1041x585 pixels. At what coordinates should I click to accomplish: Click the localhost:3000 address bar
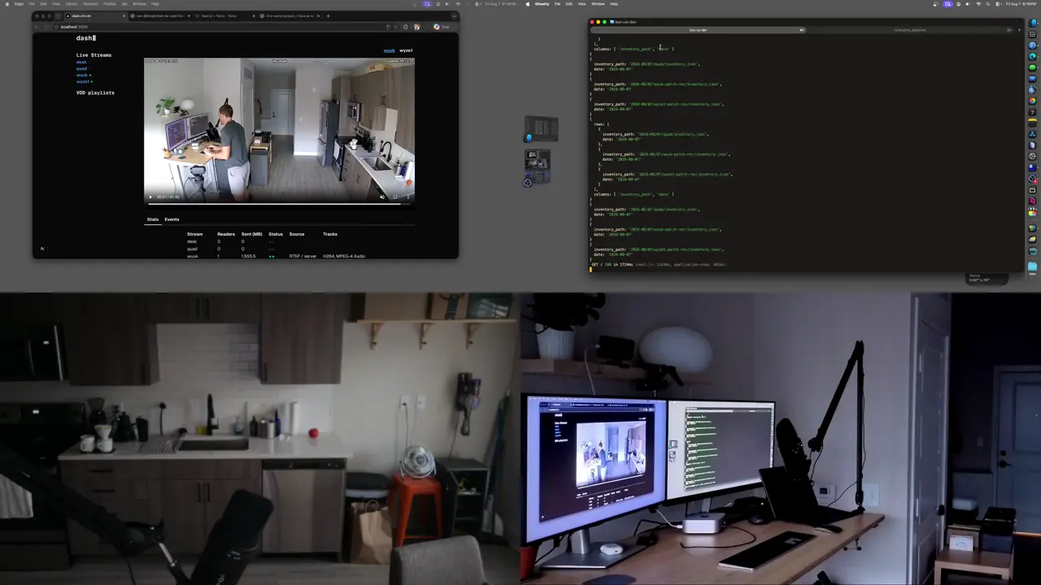pos(220,27)
